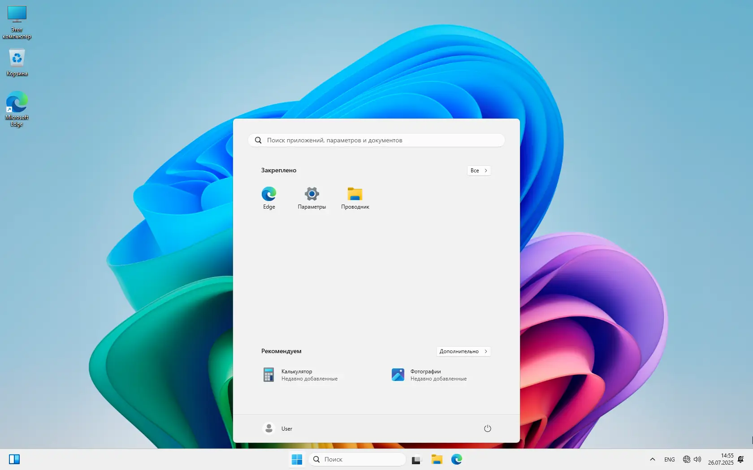Image resolution: width=753 pixels, height=470 pixels.
Task: Open File Explorer on the taskbar
Action: [437, 459]
